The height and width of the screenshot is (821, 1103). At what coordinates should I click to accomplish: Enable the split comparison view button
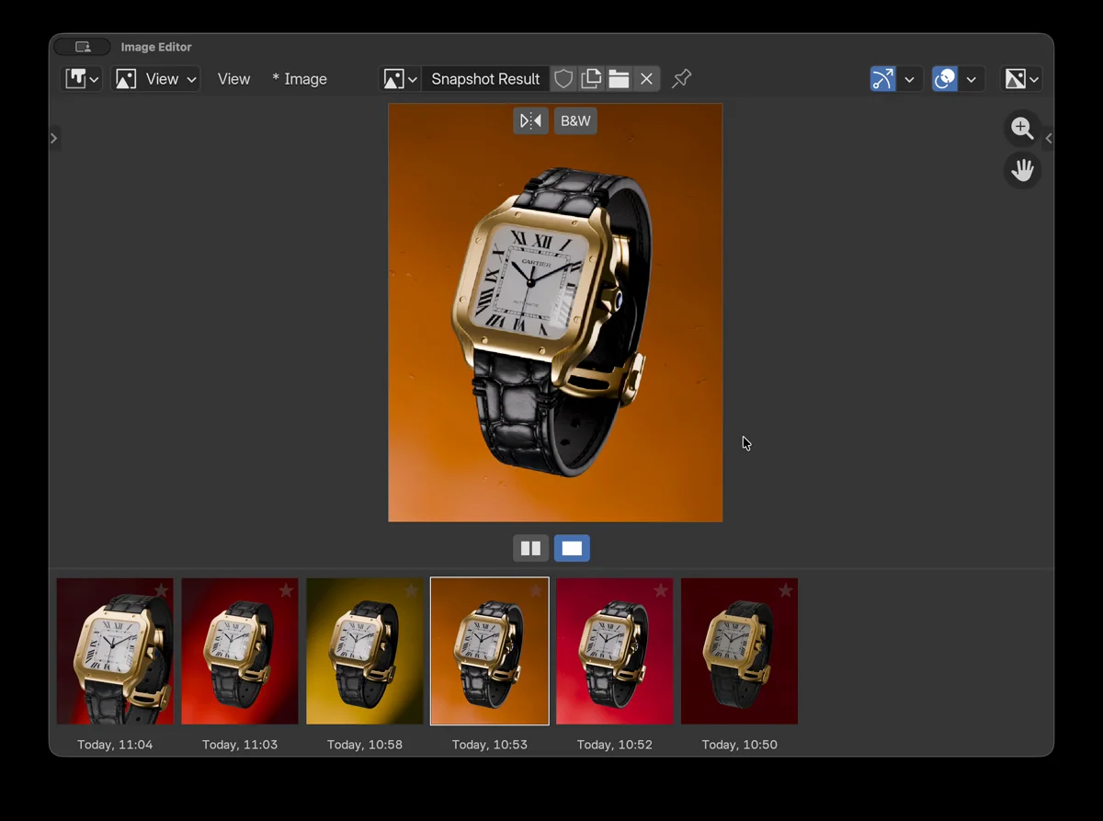point(530,548)
